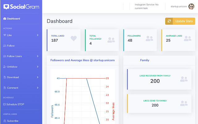198x124 pixels.
Task: Click the file icon beside Download
Action: tap(5, 77)
